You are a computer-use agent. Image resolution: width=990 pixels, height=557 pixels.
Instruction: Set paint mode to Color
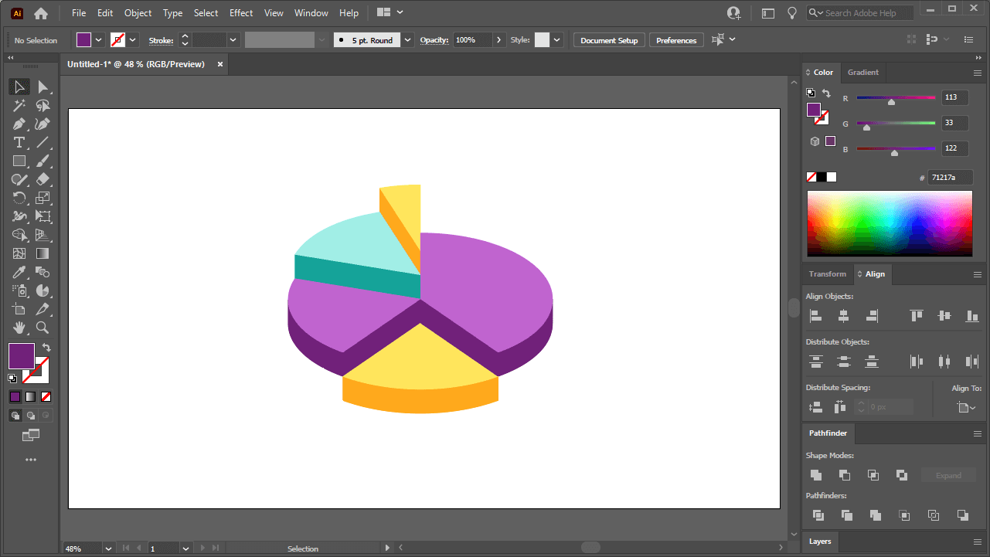[15, 396]
